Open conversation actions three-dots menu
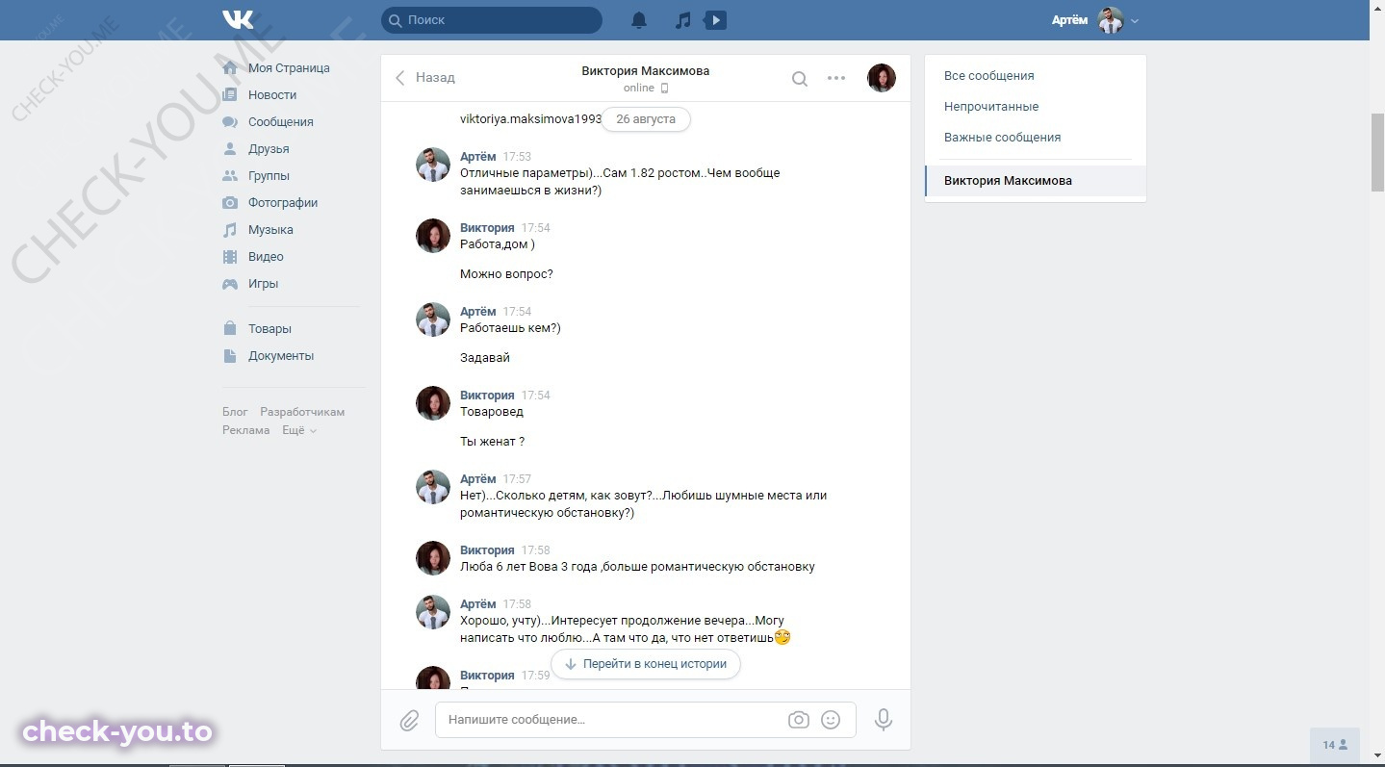 point(836,78)
